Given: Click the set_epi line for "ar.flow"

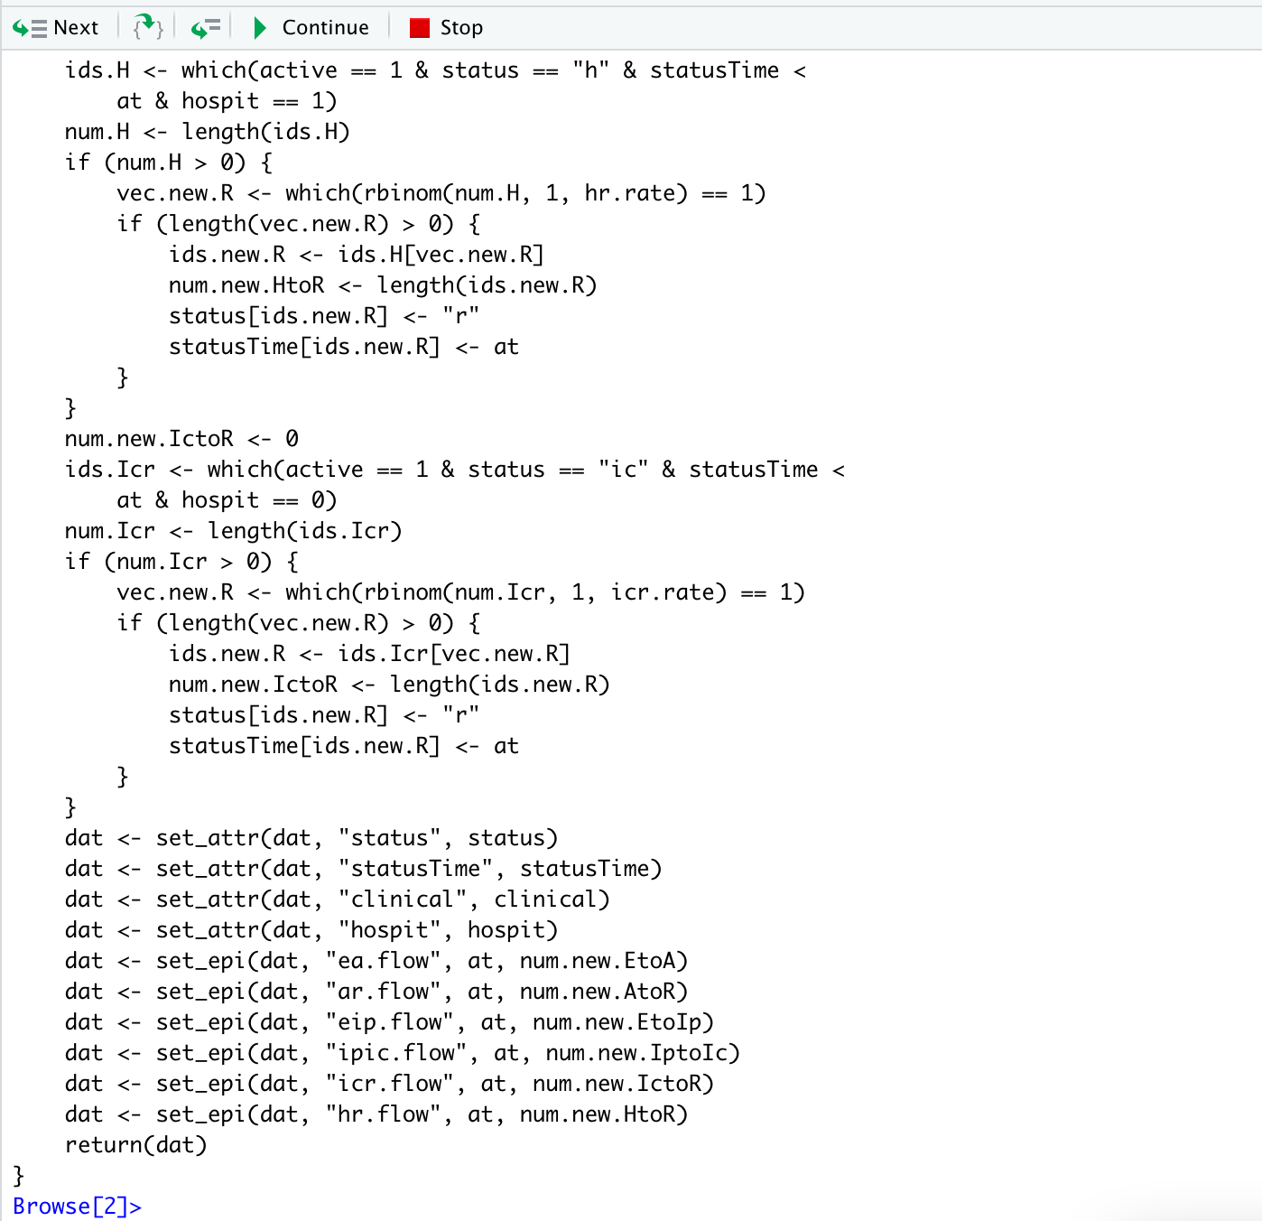Looking at the screenshot, I should click(376, 992).
